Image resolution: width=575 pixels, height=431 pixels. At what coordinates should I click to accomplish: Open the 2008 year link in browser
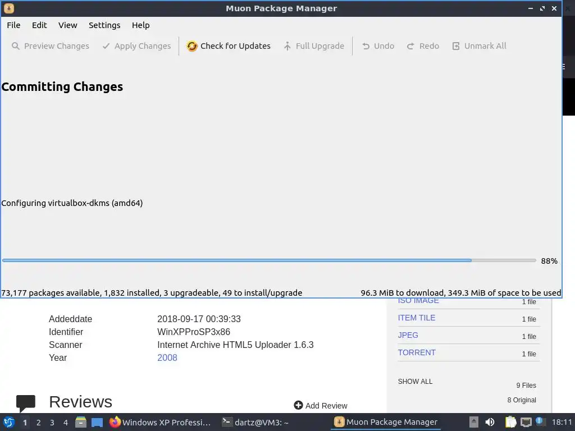167,357
